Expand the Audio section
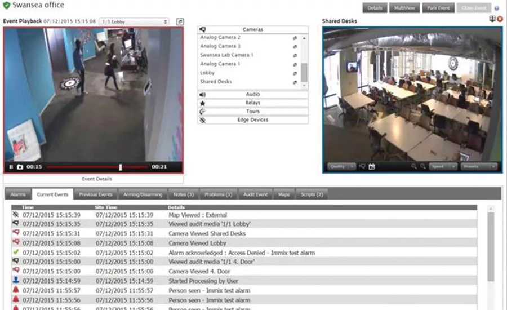Screen dimensions: 507x310 253,94
